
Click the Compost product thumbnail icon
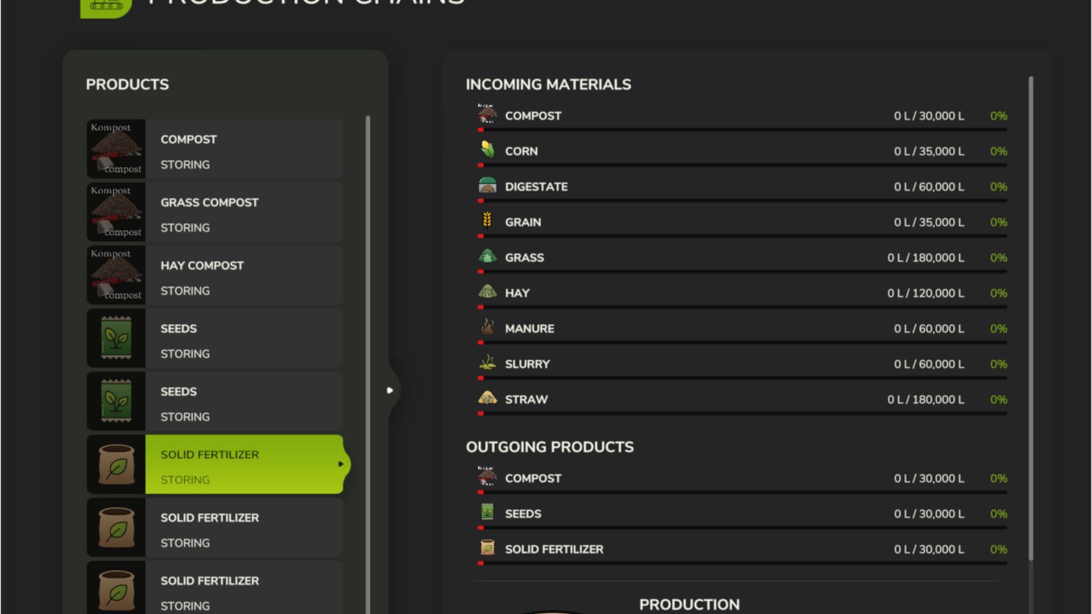pyautogui.click(x=116, y=149)
